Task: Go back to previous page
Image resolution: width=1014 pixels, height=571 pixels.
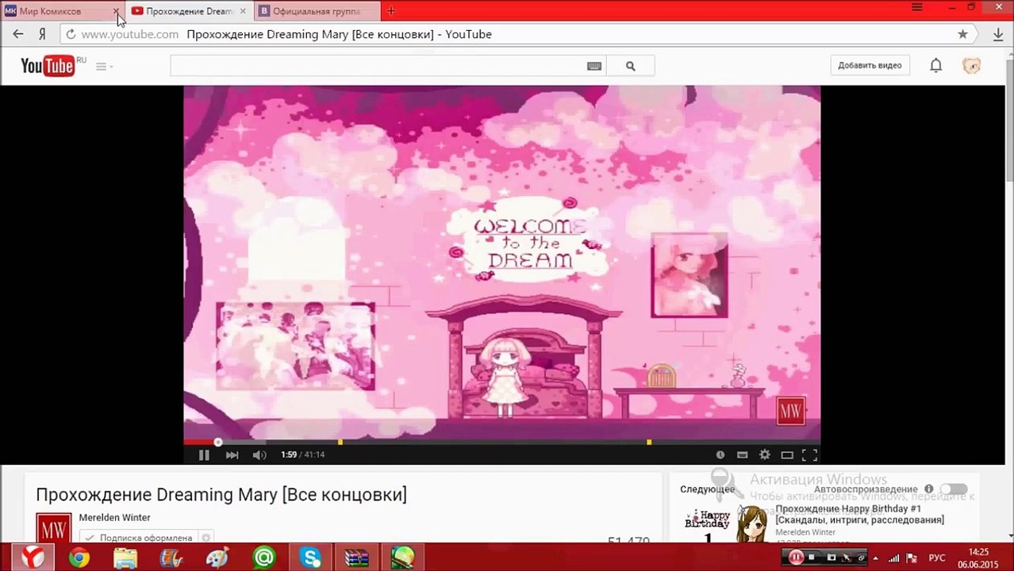Action: click(x=18, y=34)
